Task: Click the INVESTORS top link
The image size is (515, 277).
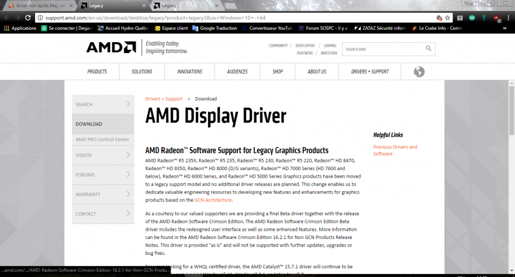Action: coord(329,53)
